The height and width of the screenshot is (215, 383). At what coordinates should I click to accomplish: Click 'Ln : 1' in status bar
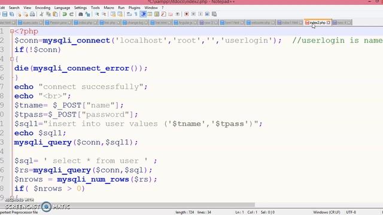pyautogui.click(x=239, y=213)
